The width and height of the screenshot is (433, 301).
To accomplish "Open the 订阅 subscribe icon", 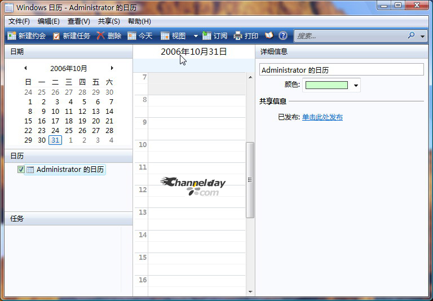I will 206,36.
